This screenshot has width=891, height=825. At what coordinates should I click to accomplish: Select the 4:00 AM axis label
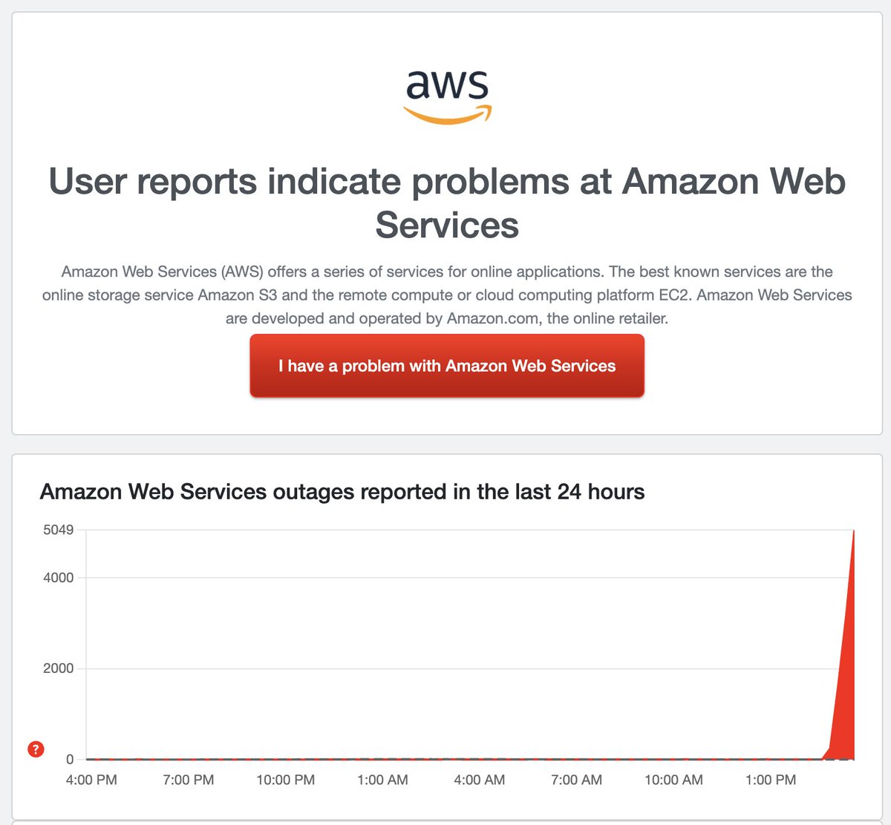[x=480, y=780]
